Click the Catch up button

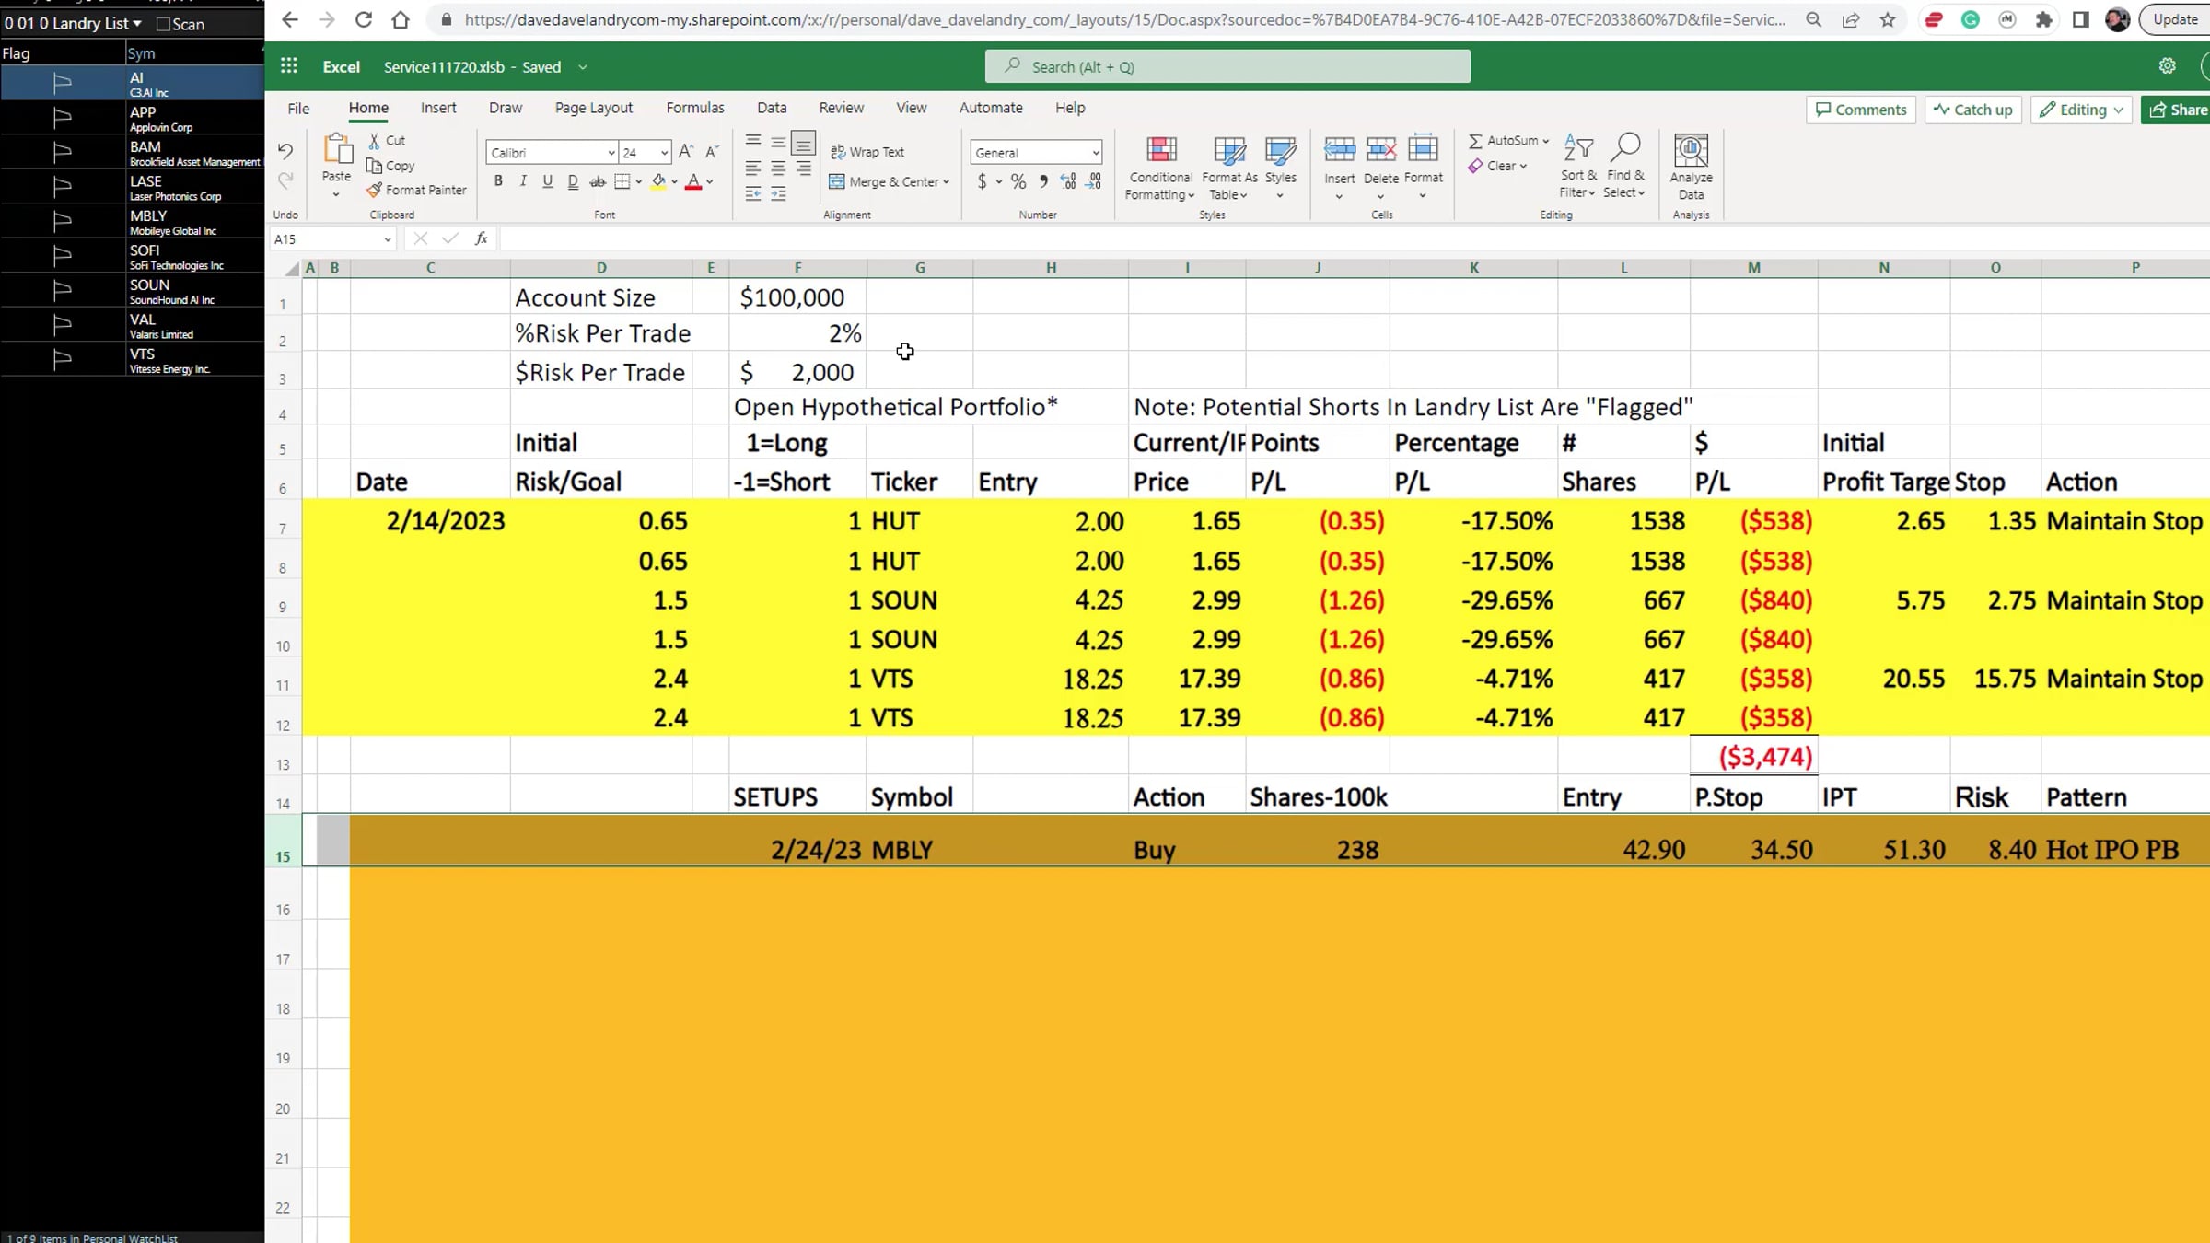pyautogui.click(x=1972, y=110)
